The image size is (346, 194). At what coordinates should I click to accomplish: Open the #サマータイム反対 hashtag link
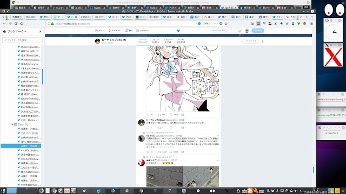[165, 147]
